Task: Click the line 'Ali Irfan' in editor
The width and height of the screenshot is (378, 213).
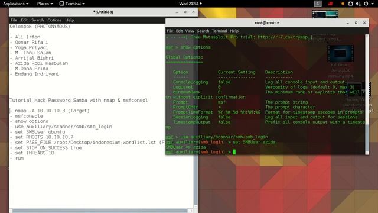Action: [28, 37]
